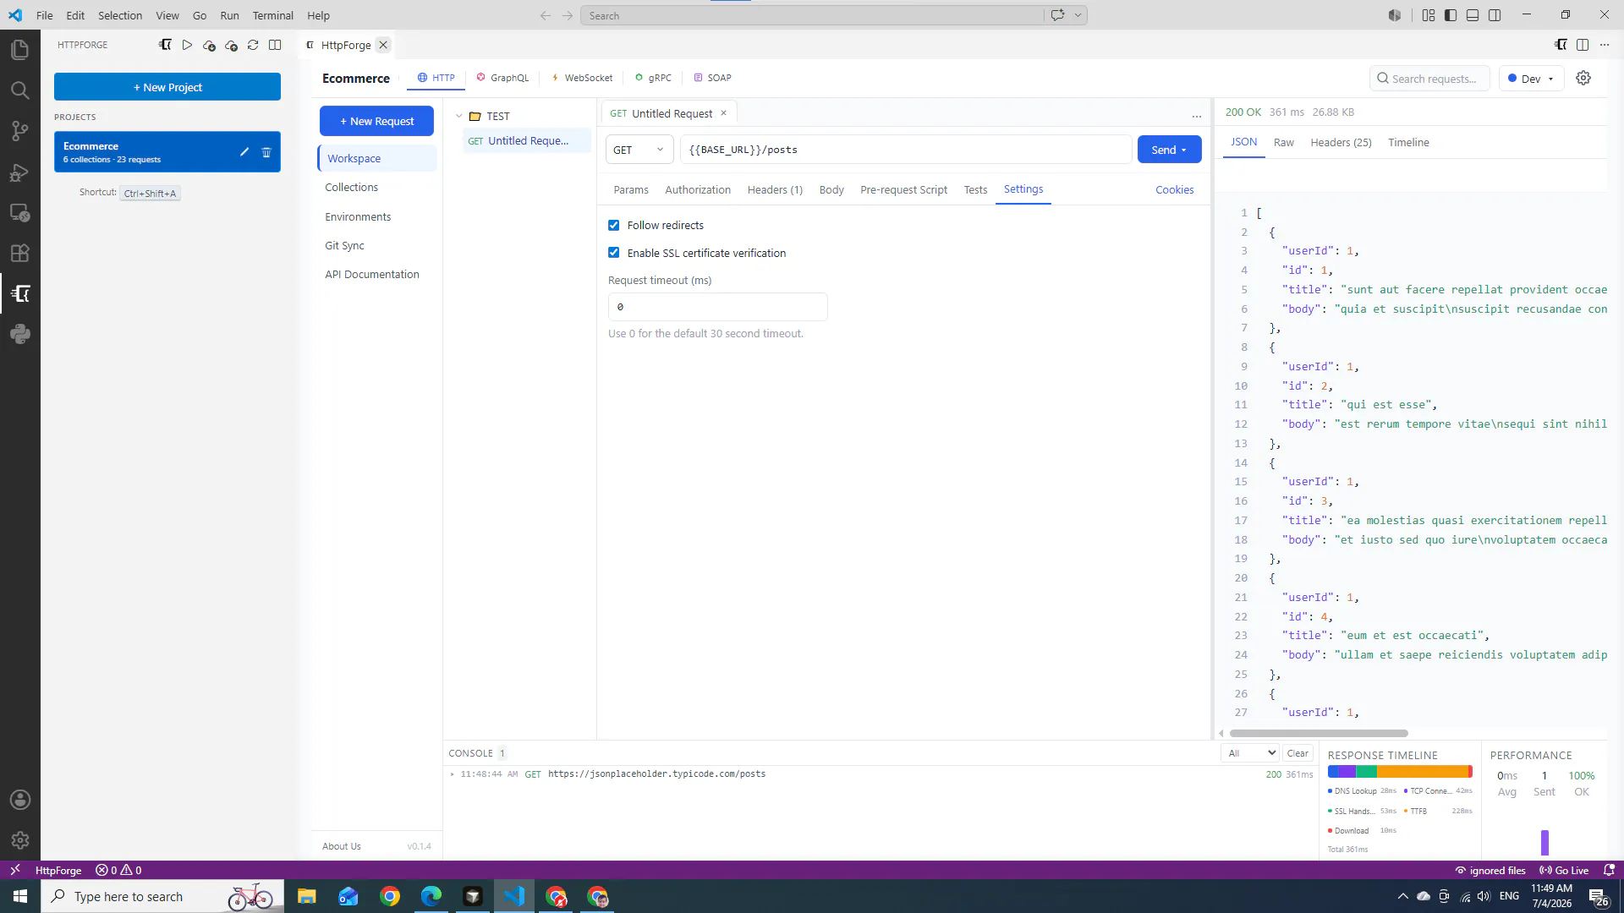Viewport: 1624px width, 913px height.
Task: Open the Dev environment dropdown
Action: (1532, 79)
